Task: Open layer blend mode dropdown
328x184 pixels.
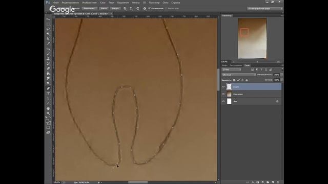Action: (x=239, y=75)
